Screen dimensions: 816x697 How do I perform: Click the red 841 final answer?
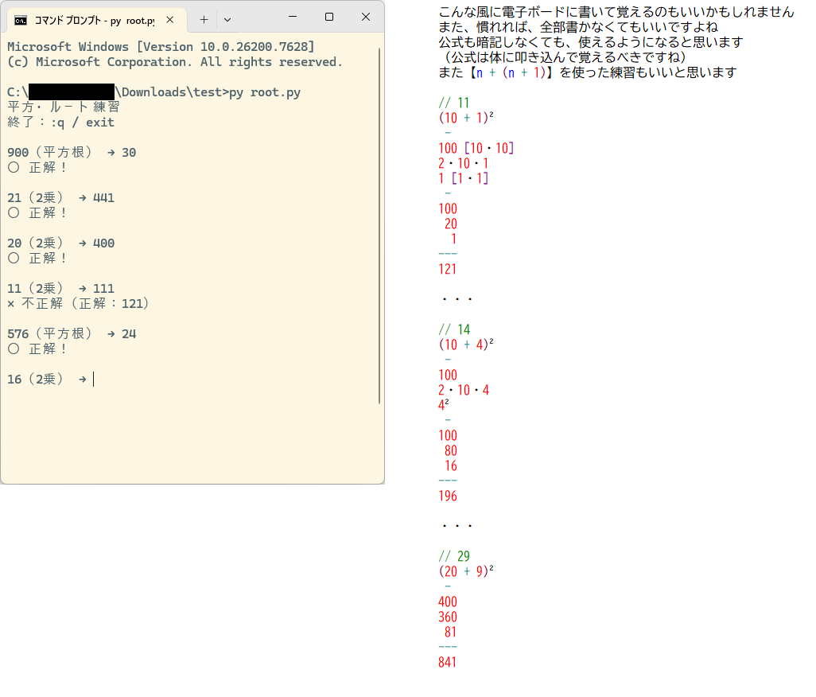[x=448, y=661]
